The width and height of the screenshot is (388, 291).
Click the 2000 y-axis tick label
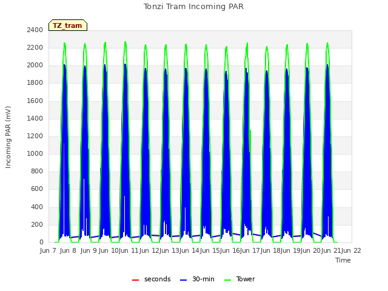[x=35, y=65]
